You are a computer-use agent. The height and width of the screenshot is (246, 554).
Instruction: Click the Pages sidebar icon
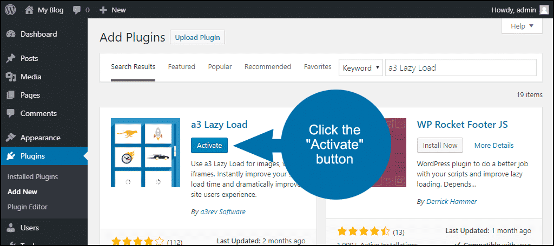11,95
